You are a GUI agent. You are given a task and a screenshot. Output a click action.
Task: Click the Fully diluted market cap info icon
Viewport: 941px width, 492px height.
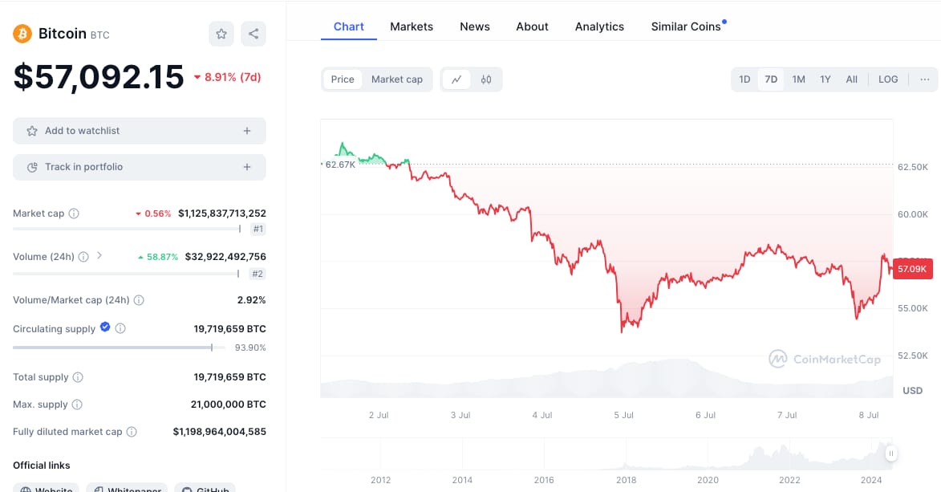point(132,432)
